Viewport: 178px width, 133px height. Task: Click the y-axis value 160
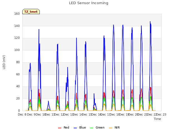coord(17,14)
